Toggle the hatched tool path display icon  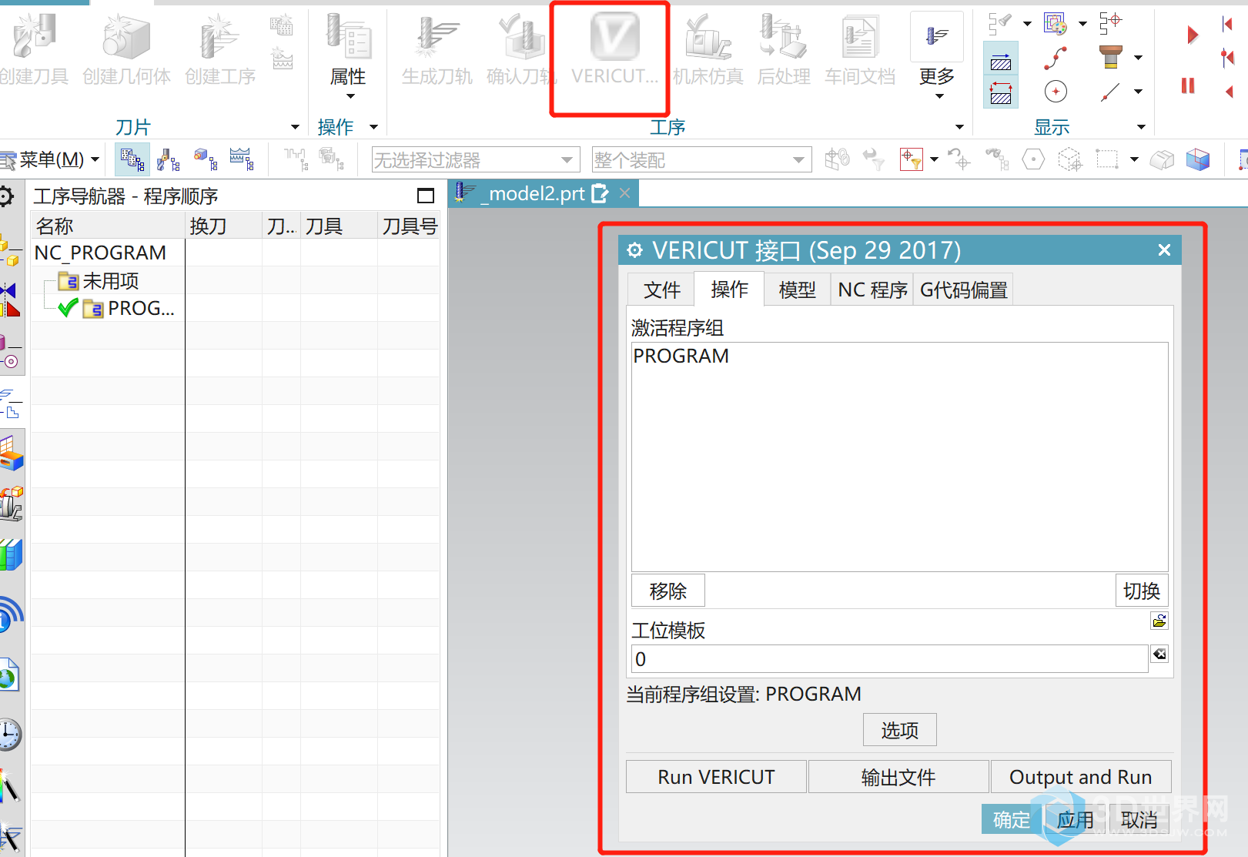1001,59
